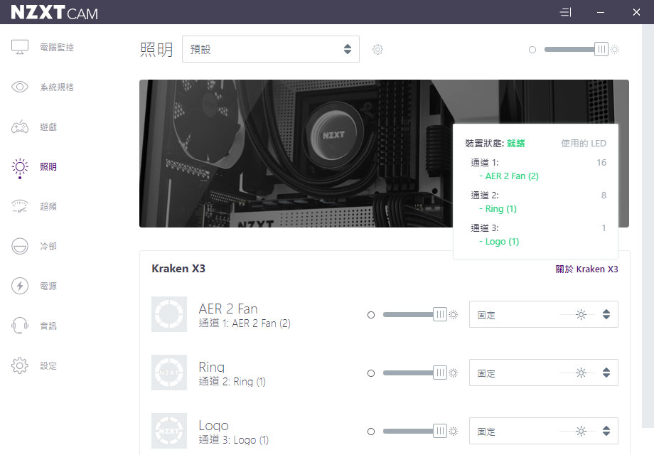Click 通道 1: AER 2 Fan (2) subtitle
Viewport: 654px width, 455px height.
[245, 323]
